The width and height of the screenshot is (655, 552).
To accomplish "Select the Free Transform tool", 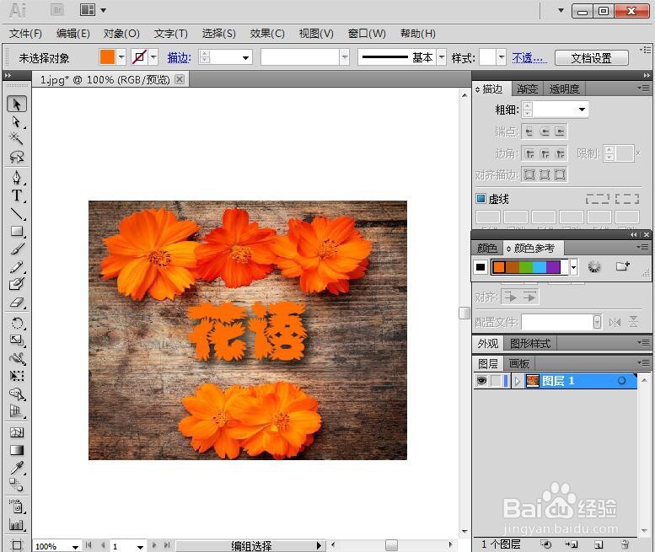I will coord(17,376).
